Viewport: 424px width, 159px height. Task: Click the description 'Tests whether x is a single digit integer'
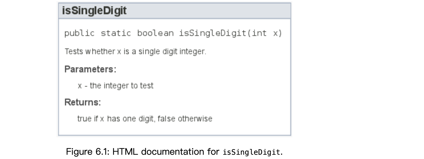pyautogui.click(x=135, y=52)
